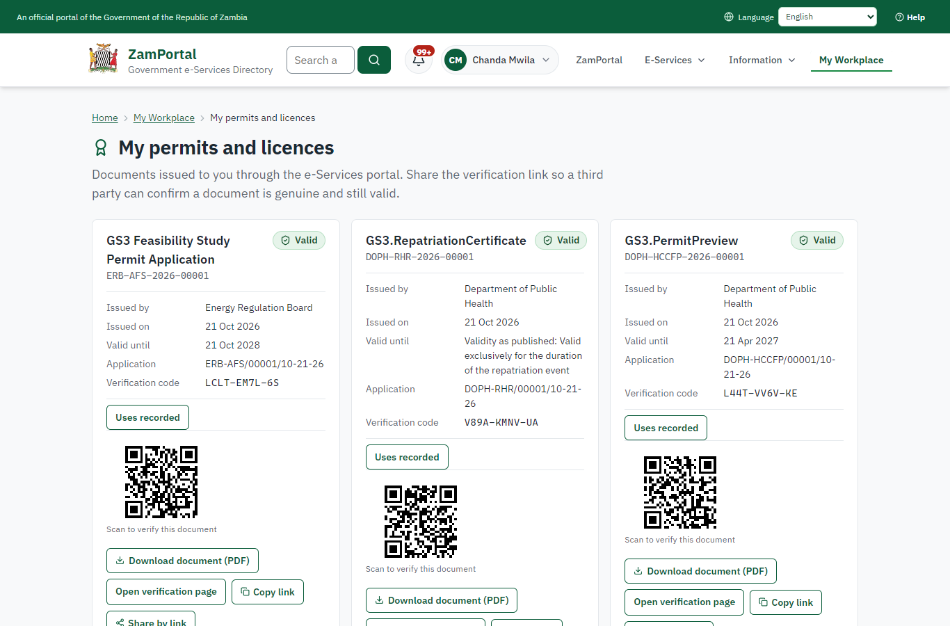Click the My Workplace breadcrumb link
The height and width of the screenshot is (626, 950).
click(164, 118)
